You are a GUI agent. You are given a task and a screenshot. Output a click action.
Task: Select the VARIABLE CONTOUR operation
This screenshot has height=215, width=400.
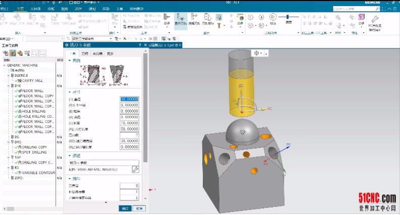pyautogui.click(x=37, y=173)
